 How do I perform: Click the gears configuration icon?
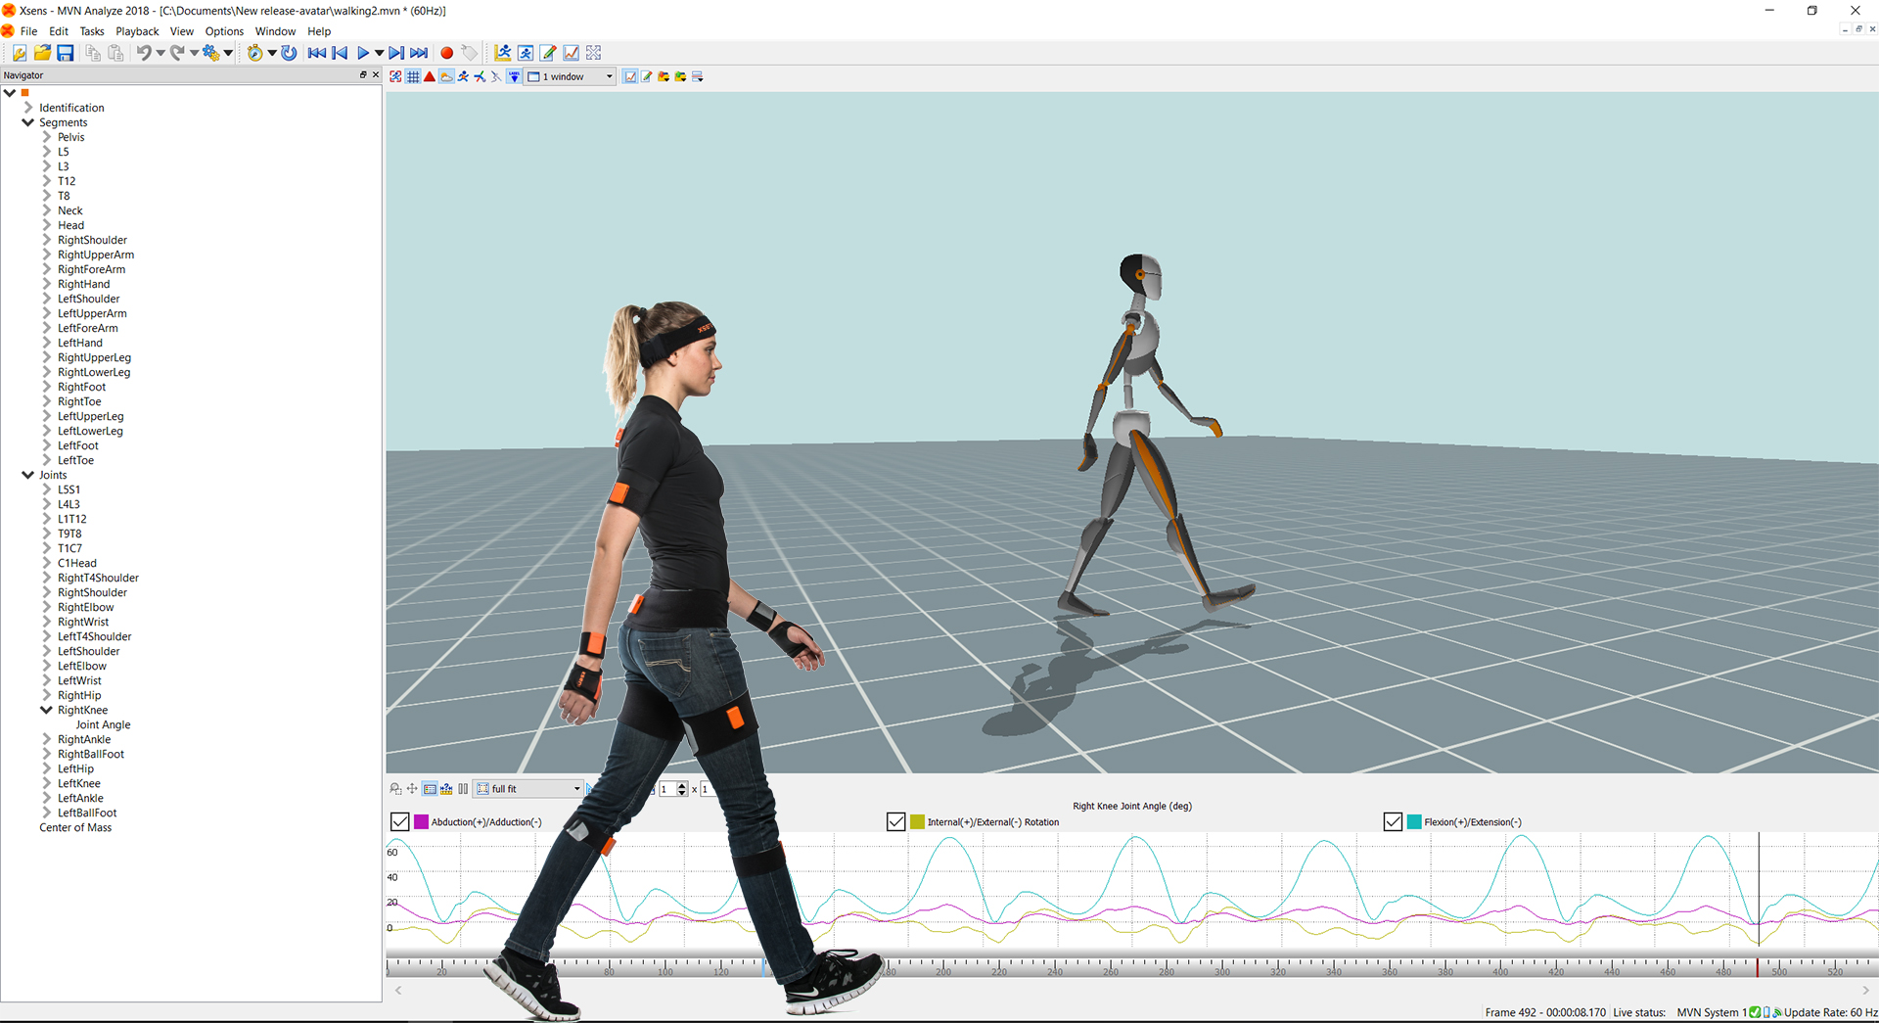[210, 53]
